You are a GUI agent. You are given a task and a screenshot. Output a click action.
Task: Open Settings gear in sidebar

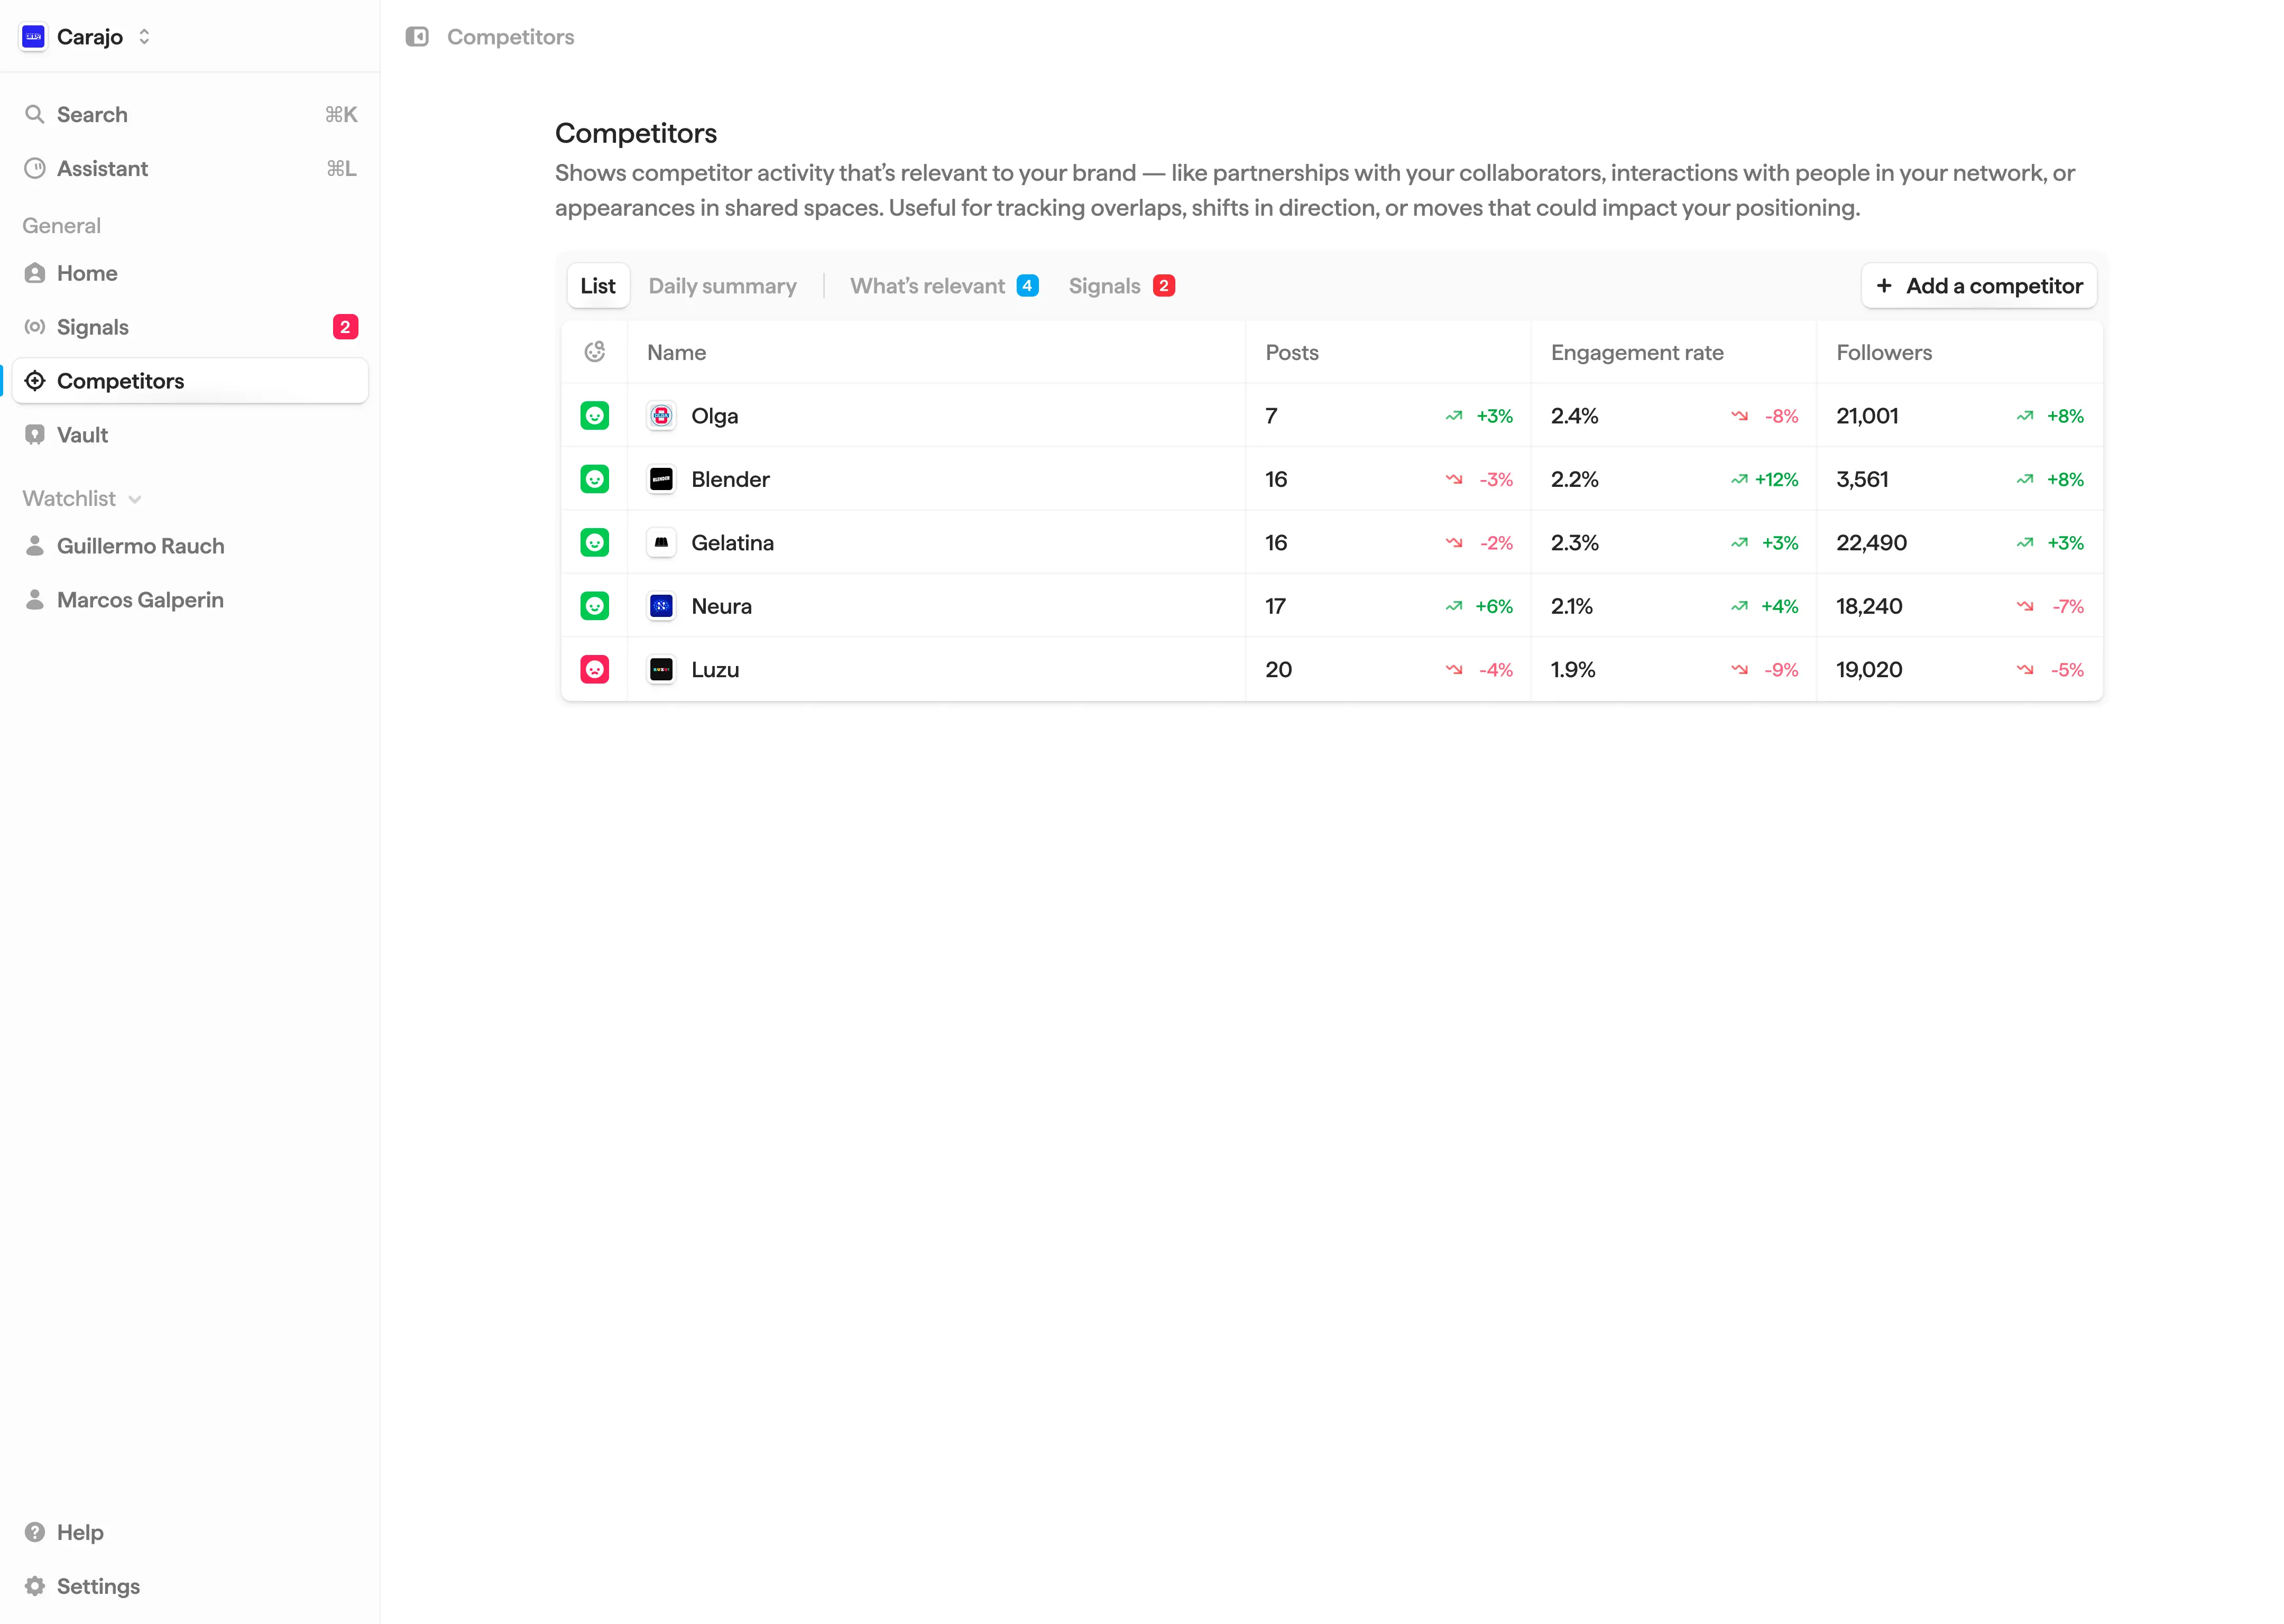pyautogui.click(x=98, y=1586)
